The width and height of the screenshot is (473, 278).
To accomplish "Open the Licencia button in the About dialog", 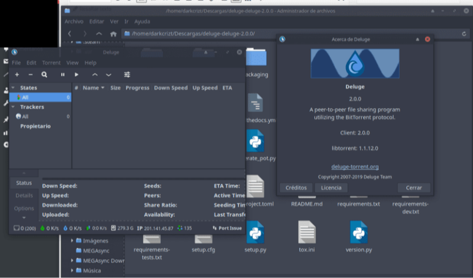I will (x=331, y=188).
